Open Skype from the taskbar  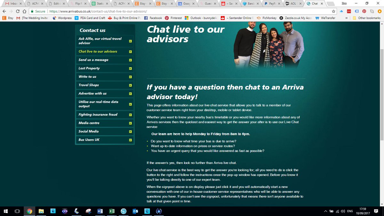tap(123, 211)
